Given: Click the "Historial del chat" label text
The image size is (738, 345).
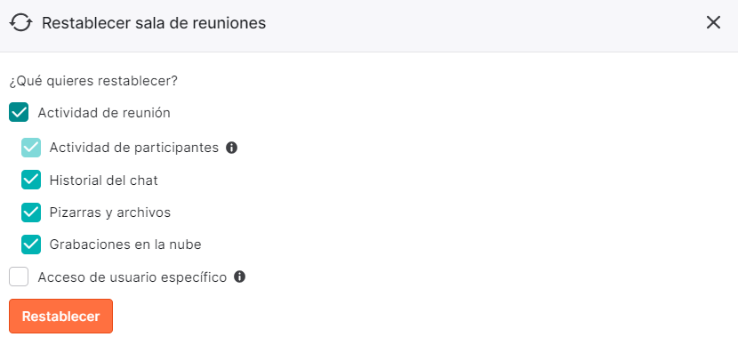Looking at the screenshot, I should (103, 181).
